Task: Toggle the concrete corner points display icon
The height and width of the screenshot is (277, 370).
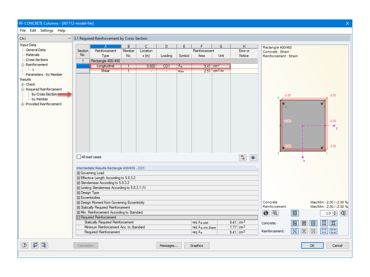Action: pos(324,223)
